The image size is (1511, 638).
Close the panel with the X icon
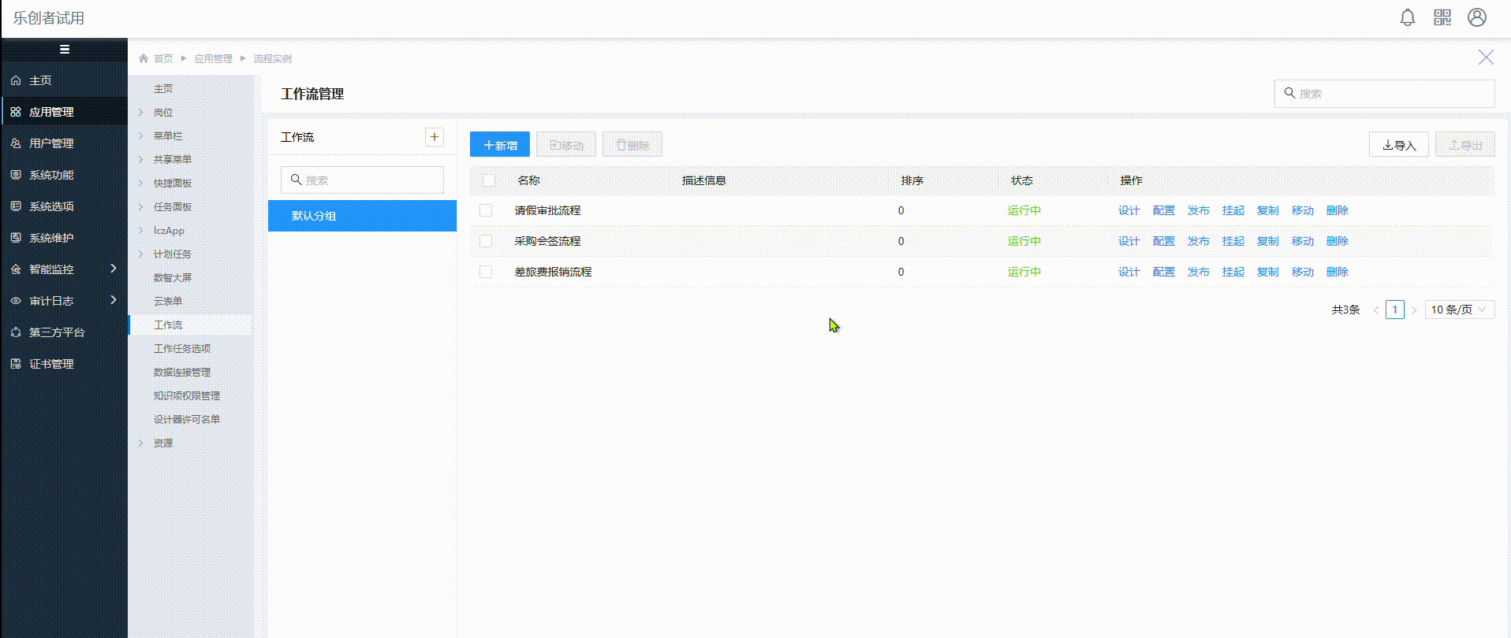[1486, 57]
